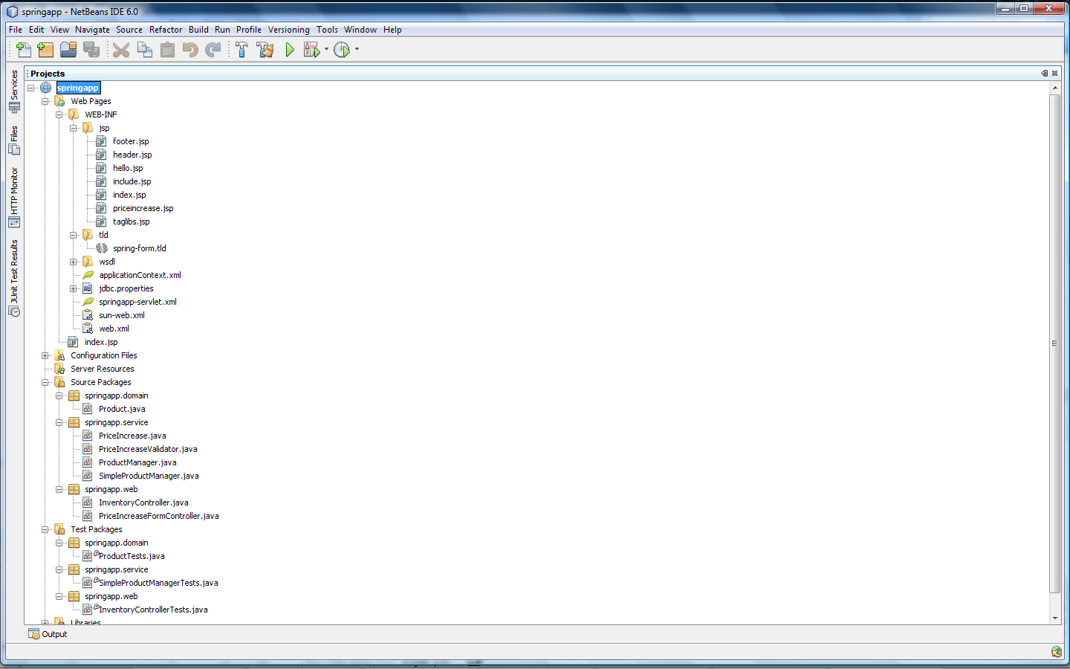1070x669 pixels.
Task: Click the New File toolbar icon
Action: click(23, 50)
